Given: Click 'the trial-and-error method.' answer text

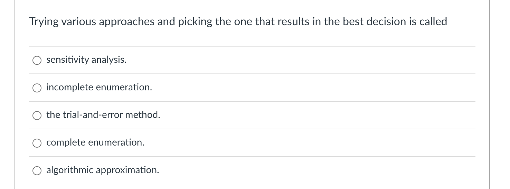Looking at the screenshot, I should (x=103, y=115).
